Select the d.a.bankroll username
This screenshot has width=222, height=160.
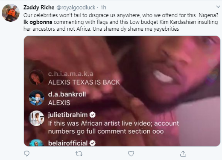[67, 94]
